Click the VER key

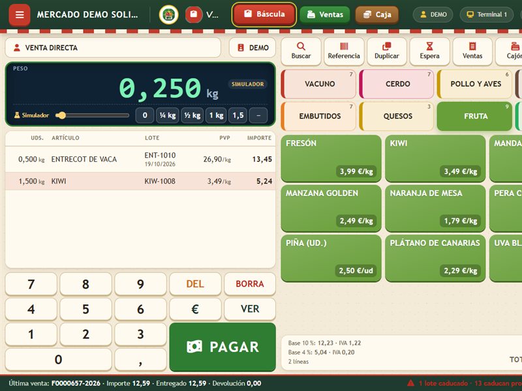coord(250,309)
